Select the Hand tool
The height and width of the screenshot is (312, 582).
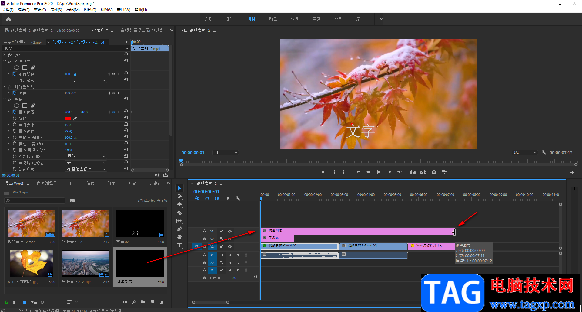click(179, 237)
